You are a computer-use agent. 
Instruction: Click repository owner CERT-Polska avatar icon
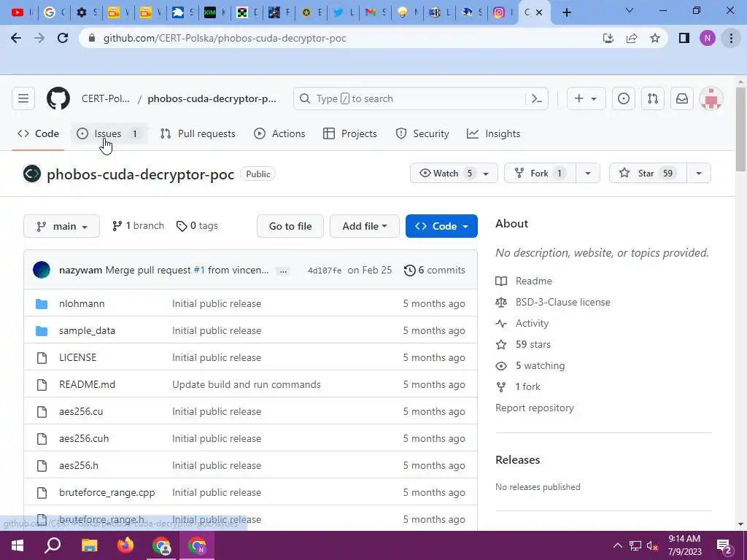coord(32,174)
